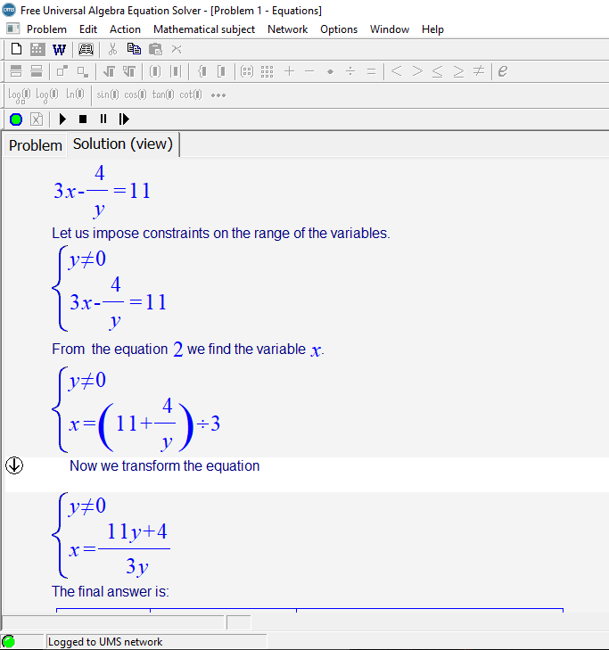609x650 pixels.
Task: Step forward to next solution step
Action: pos(124,119)
